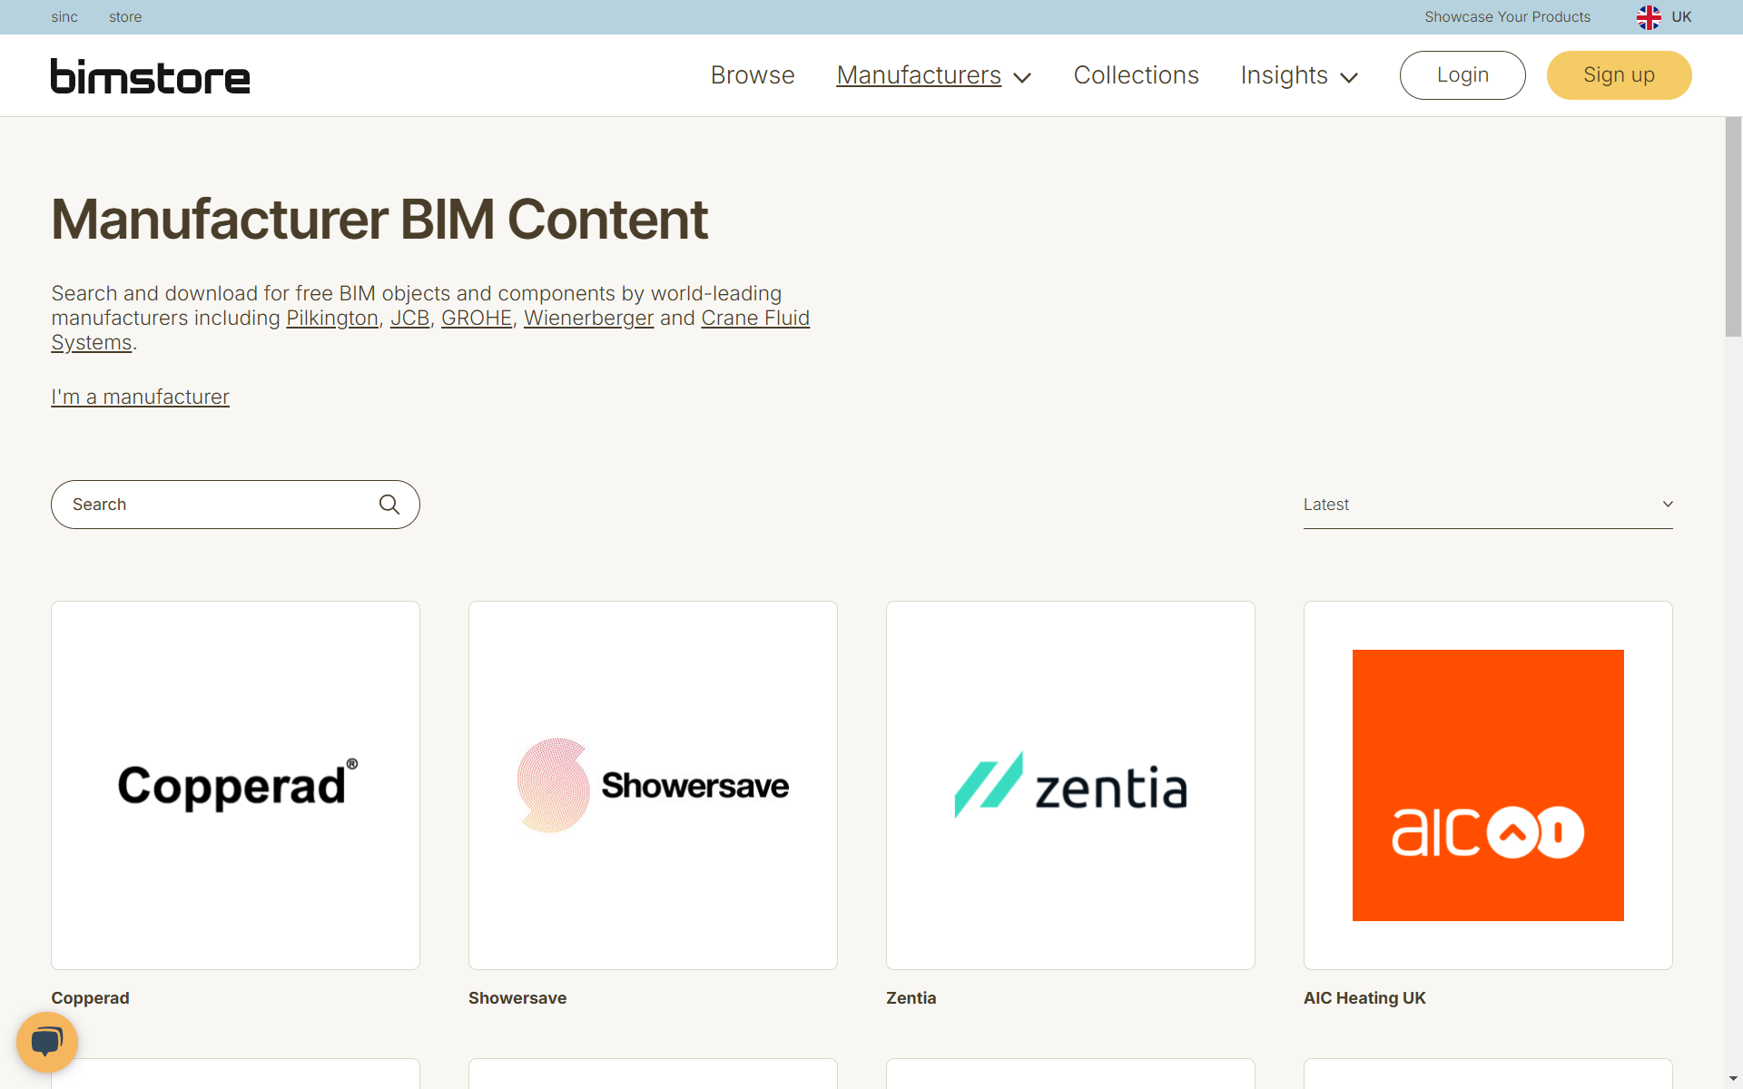Screen dimensions: 1743x1089
Task: Open the Showersave logo card
Action: point(653,785)
